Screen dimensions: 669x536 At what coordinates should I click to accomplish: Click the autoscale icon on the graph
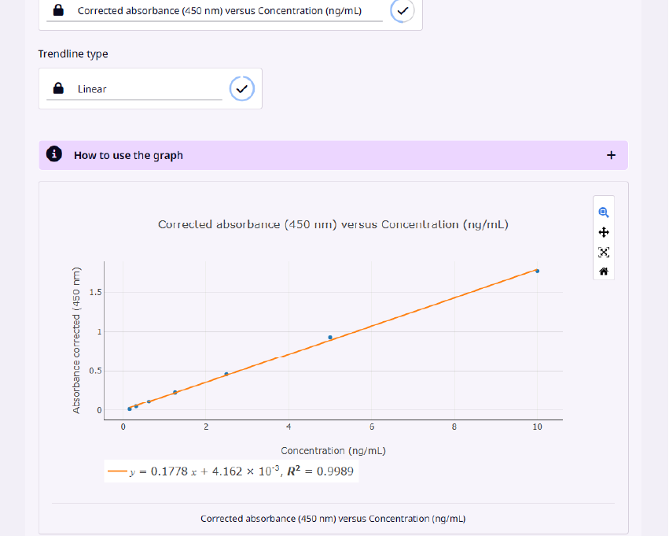tap(603, 252)
